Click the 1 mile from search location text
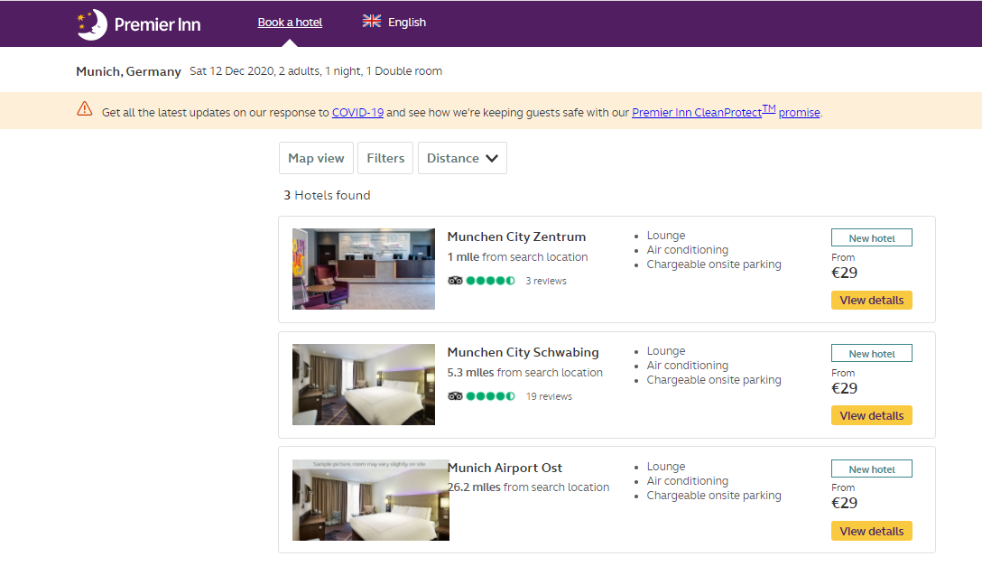 pyautogui.click(x=517, y=256)
